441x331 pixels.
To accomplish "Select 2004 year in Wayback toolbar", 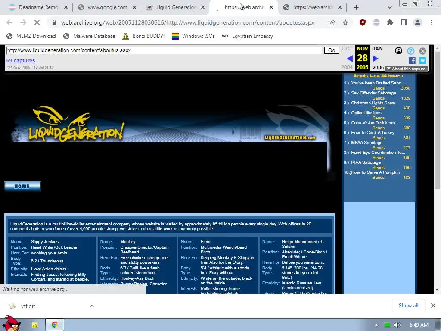I will pyautogui.click(x=347, y=67).
